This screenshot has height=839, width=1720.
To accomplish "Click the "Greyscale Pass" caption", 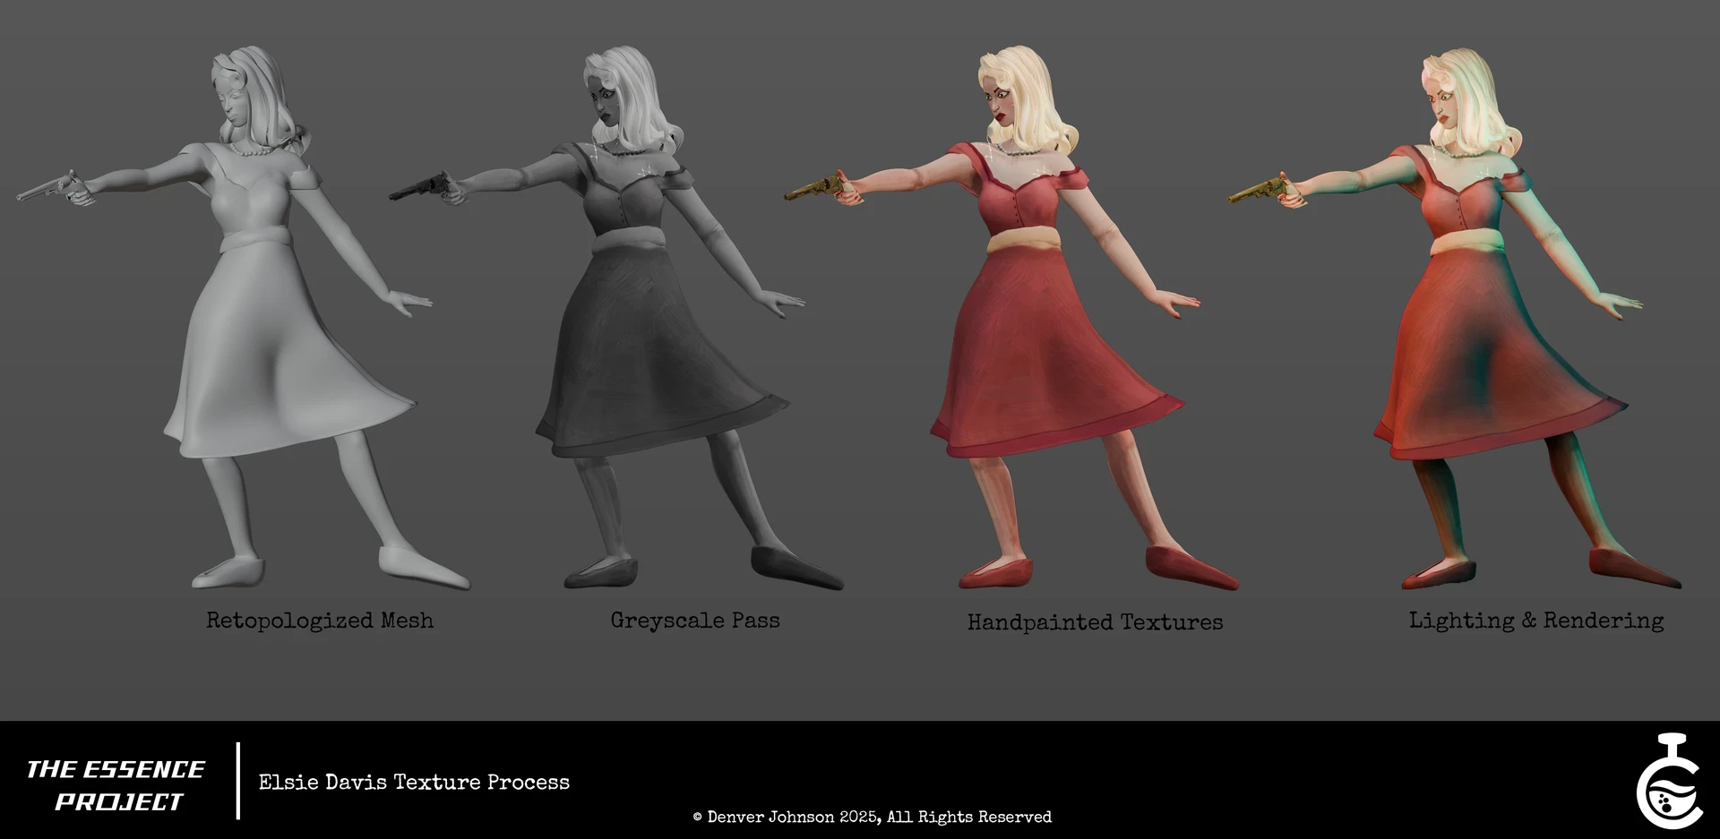I will 695,621.
